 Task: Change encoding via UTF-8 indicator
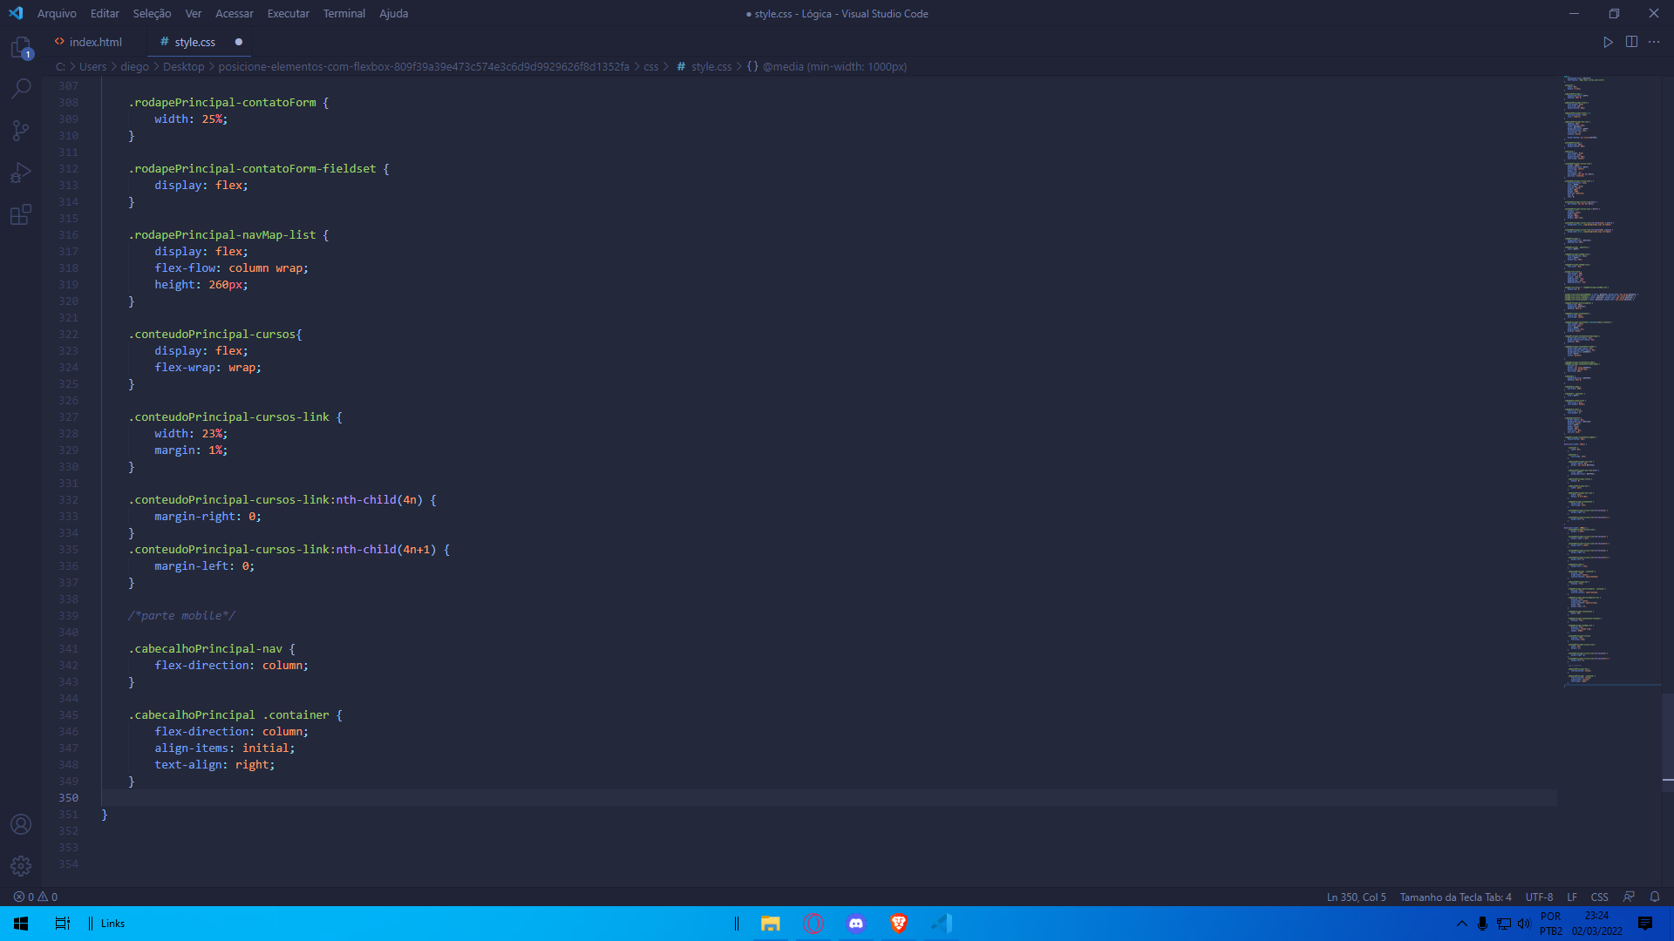click(x=1539, y=897)
